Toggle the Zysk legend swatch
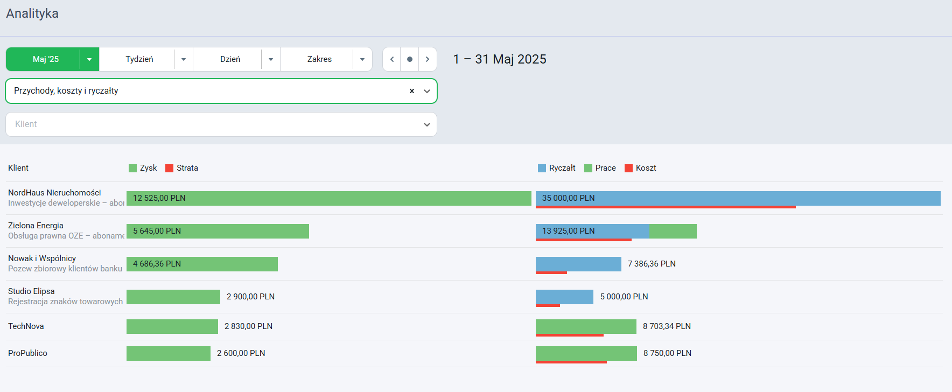 click(133, 168)
